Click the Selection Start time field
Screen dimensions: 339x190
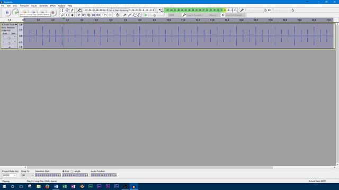48,175
